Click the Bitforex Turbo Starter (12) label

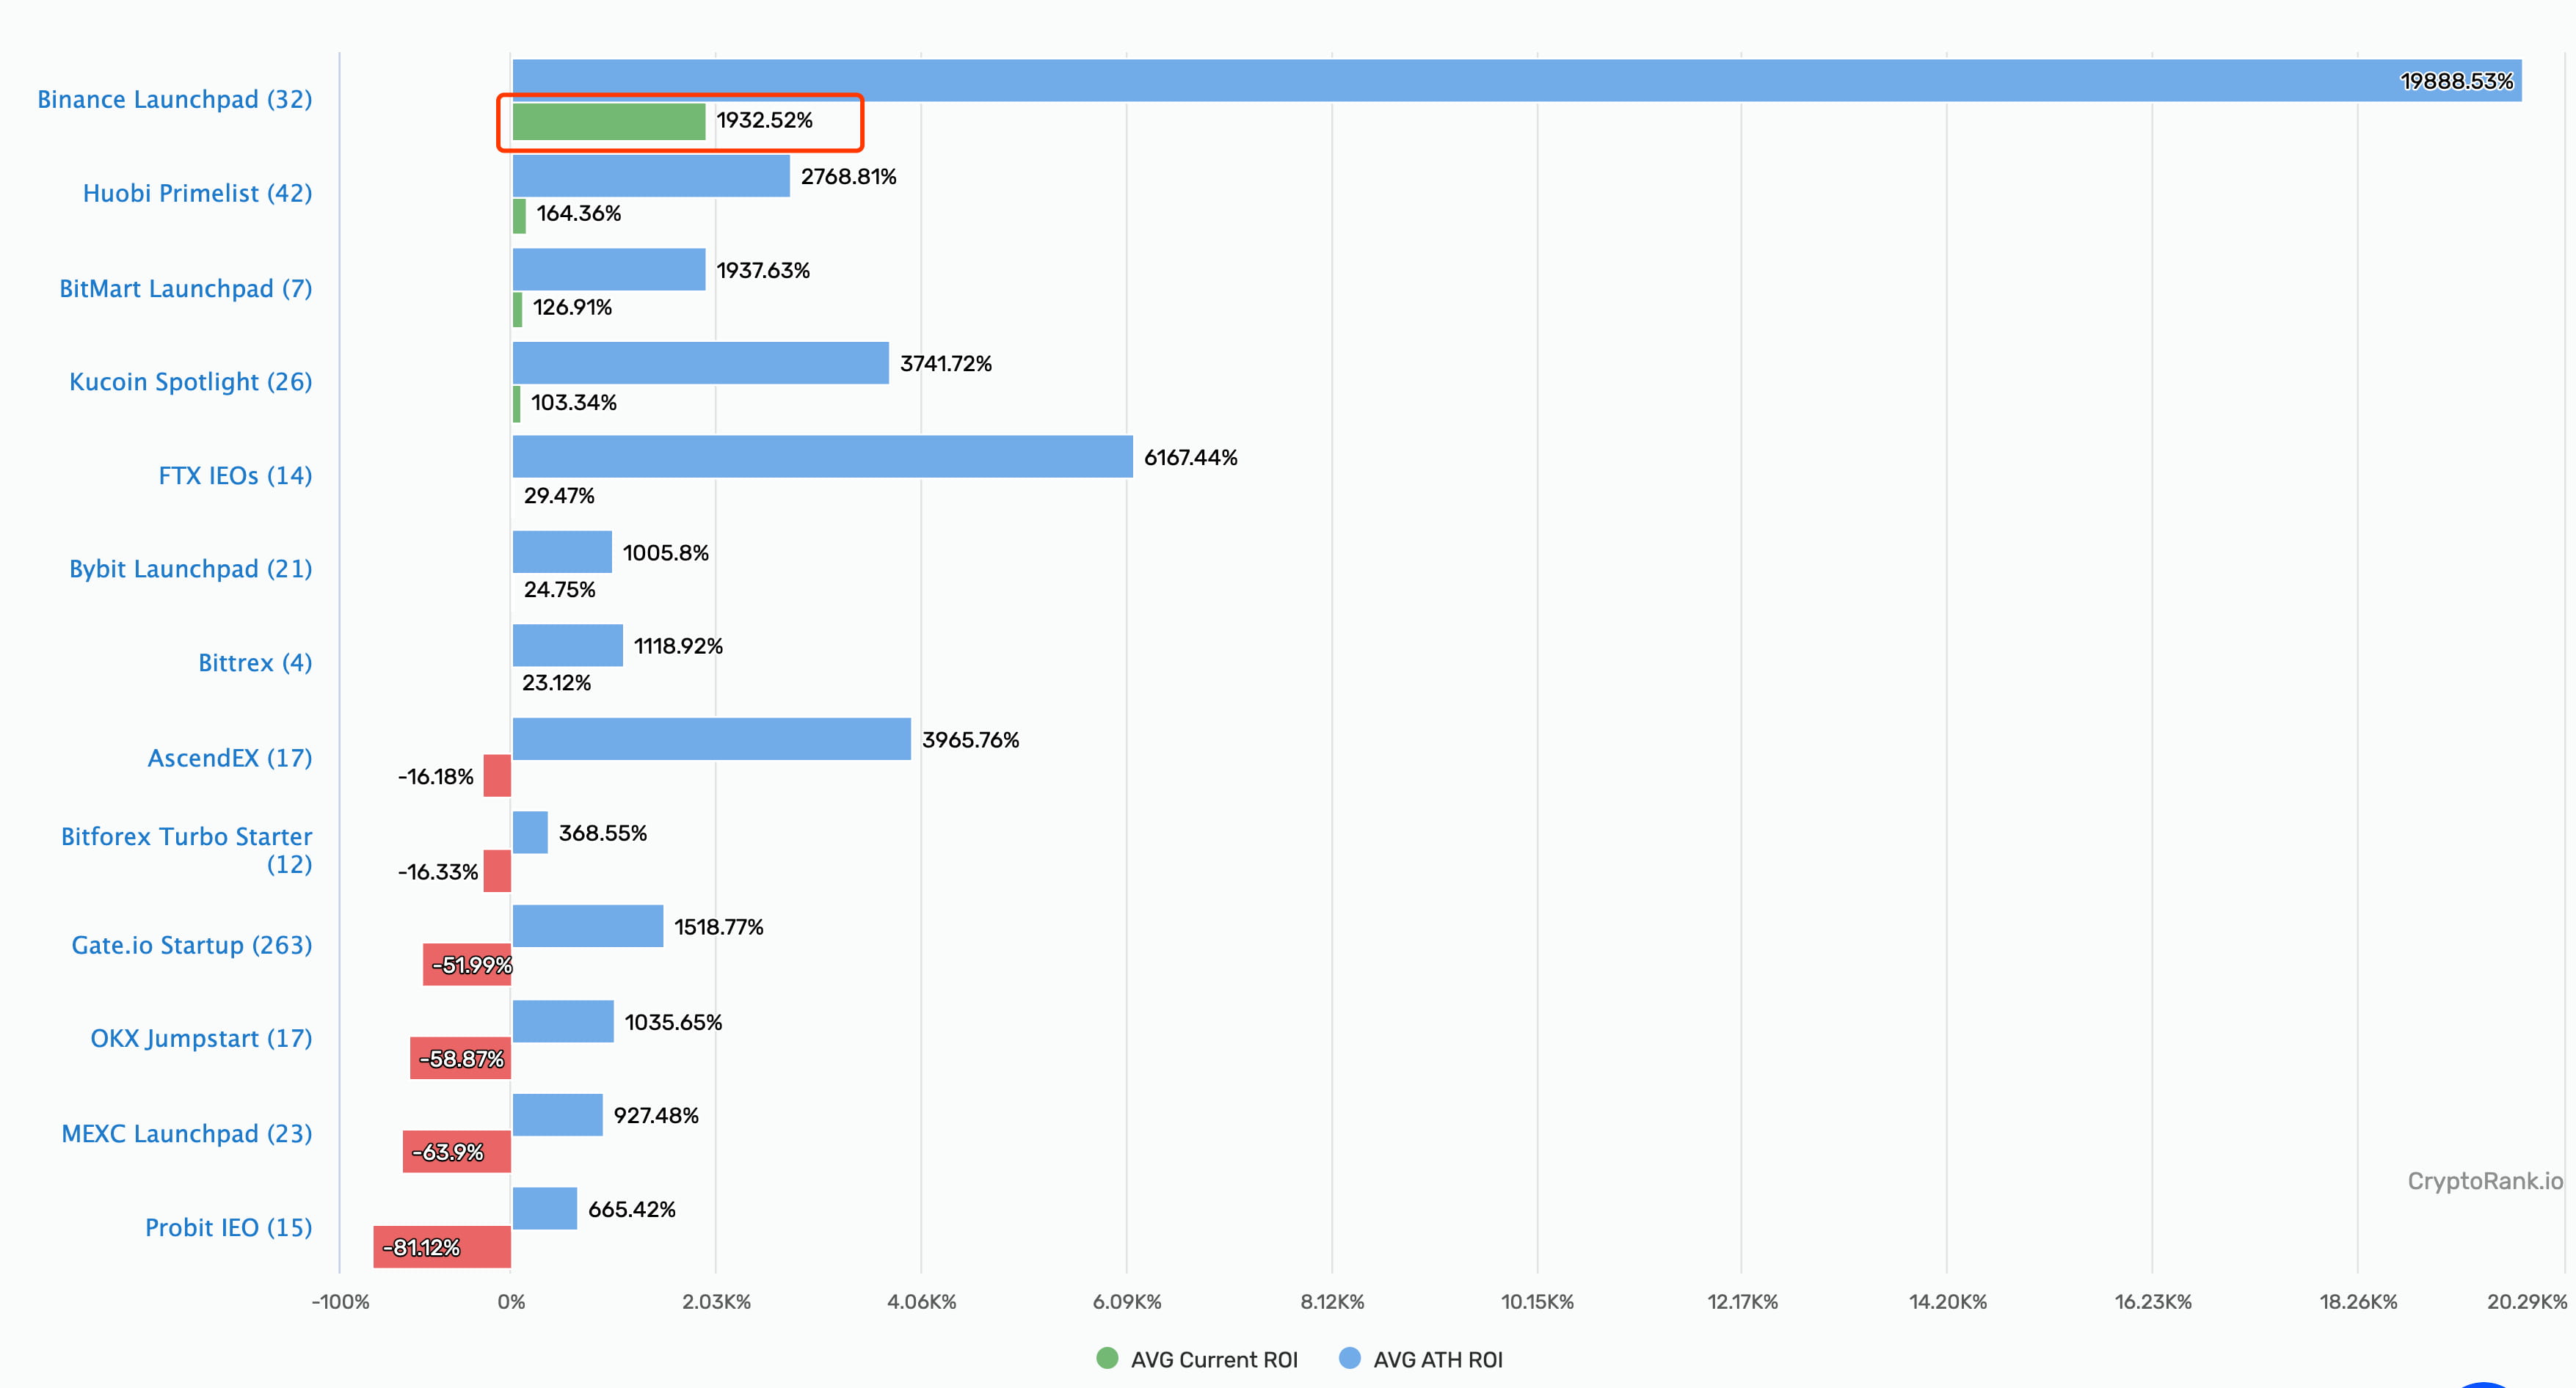[x=186, y=850]
